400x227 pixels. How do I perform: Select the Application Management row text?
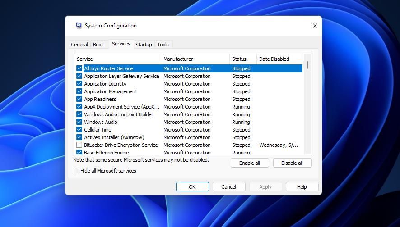[111, 91]
